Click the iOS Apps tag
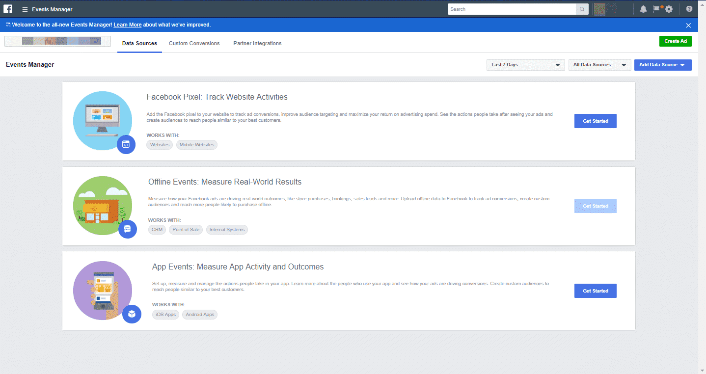 (x=165, y=315)
